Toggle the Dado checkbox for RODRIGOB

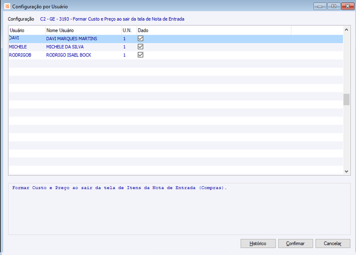point(141,55)
